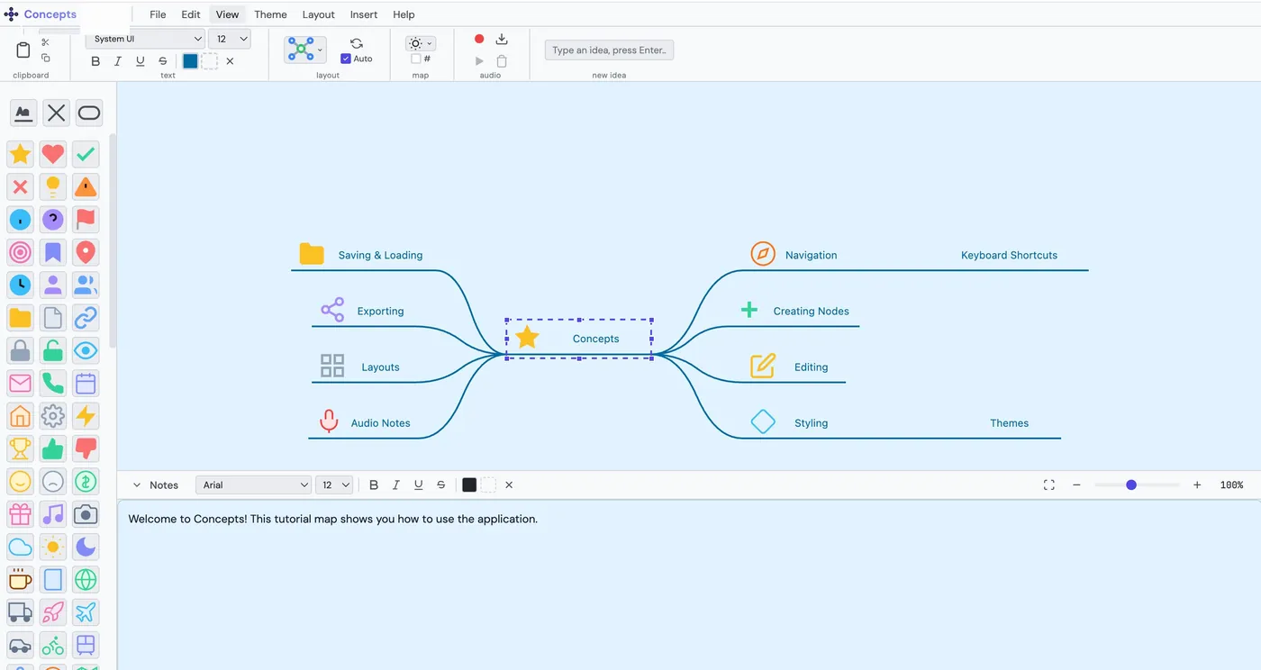Open the dashed background color swatch in text group
This screenshot has width=1261, height=670.
[209, 61]
